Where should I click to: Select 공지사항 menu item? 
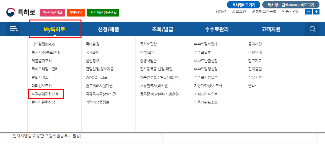tap(255, 44)
